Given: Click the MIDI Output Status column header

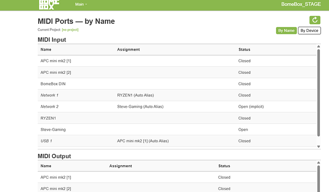Looking at the screenshot, I should click(x=224, y=166).
